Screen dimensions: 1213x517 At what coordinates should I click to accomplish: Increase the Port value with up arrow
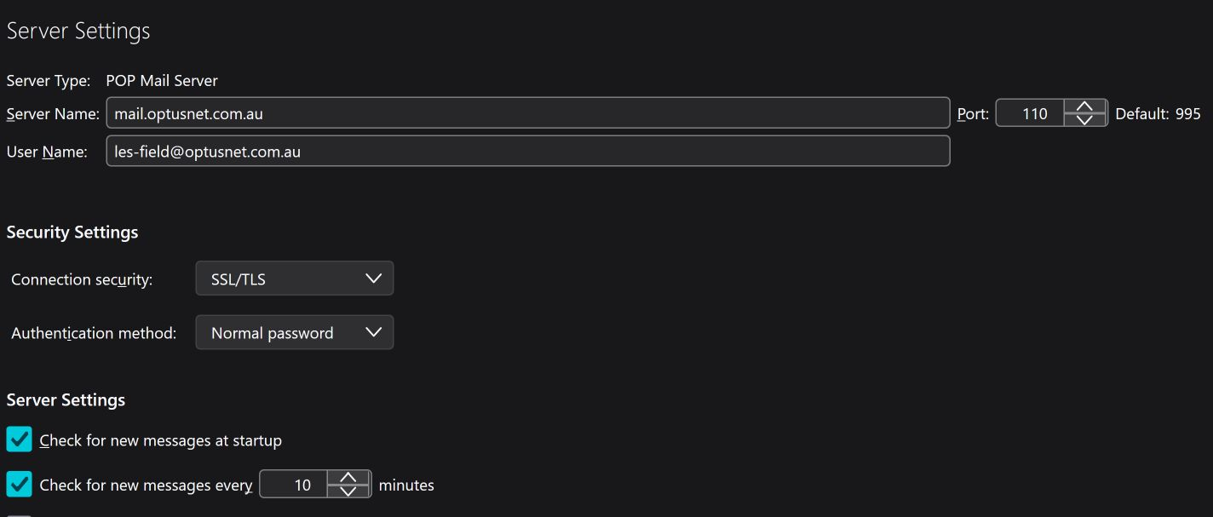click(1084, 106)
